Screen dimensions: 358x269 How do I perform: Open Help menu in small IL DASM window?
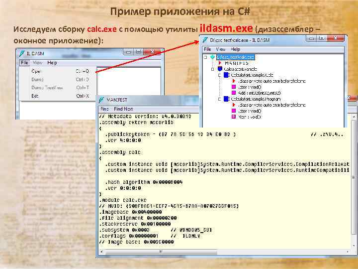[x=52, y=62]
